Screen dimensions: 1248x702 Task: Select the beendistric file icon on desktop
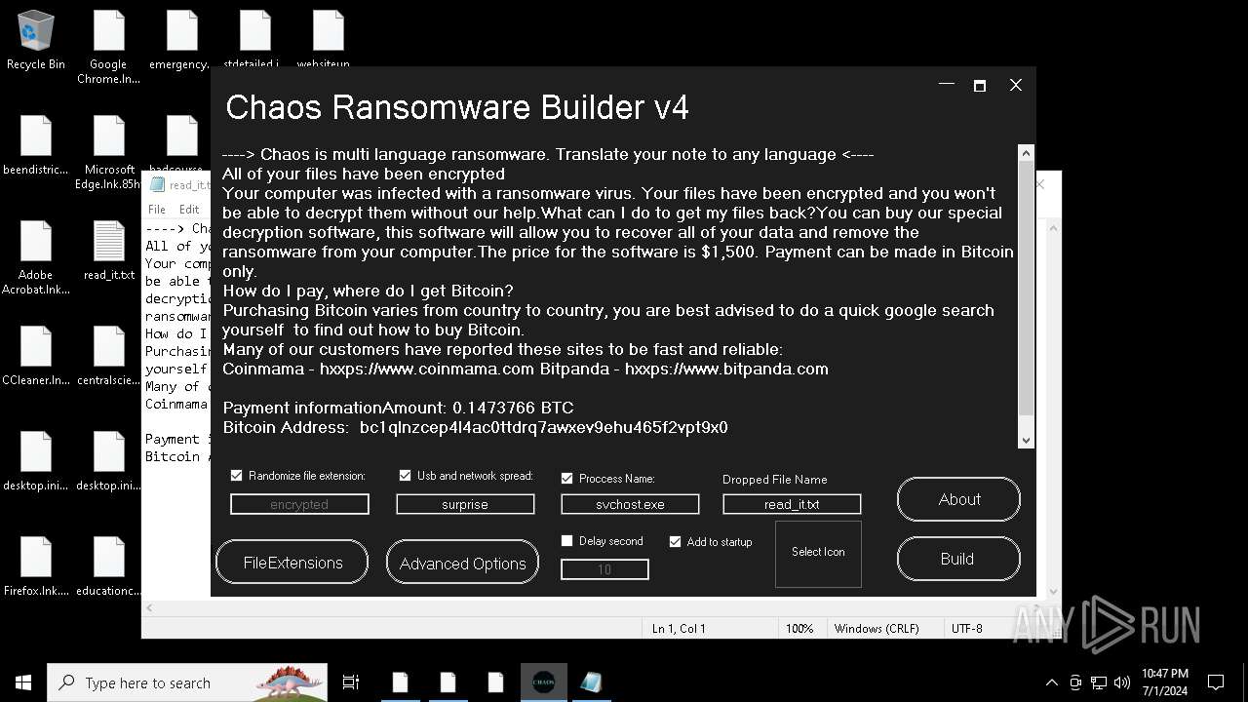(36, 146)
